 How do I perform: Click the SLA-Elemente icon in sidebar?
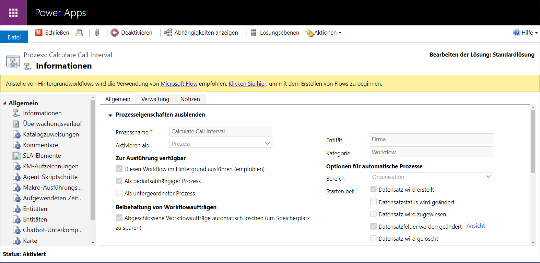click(16, 156)
